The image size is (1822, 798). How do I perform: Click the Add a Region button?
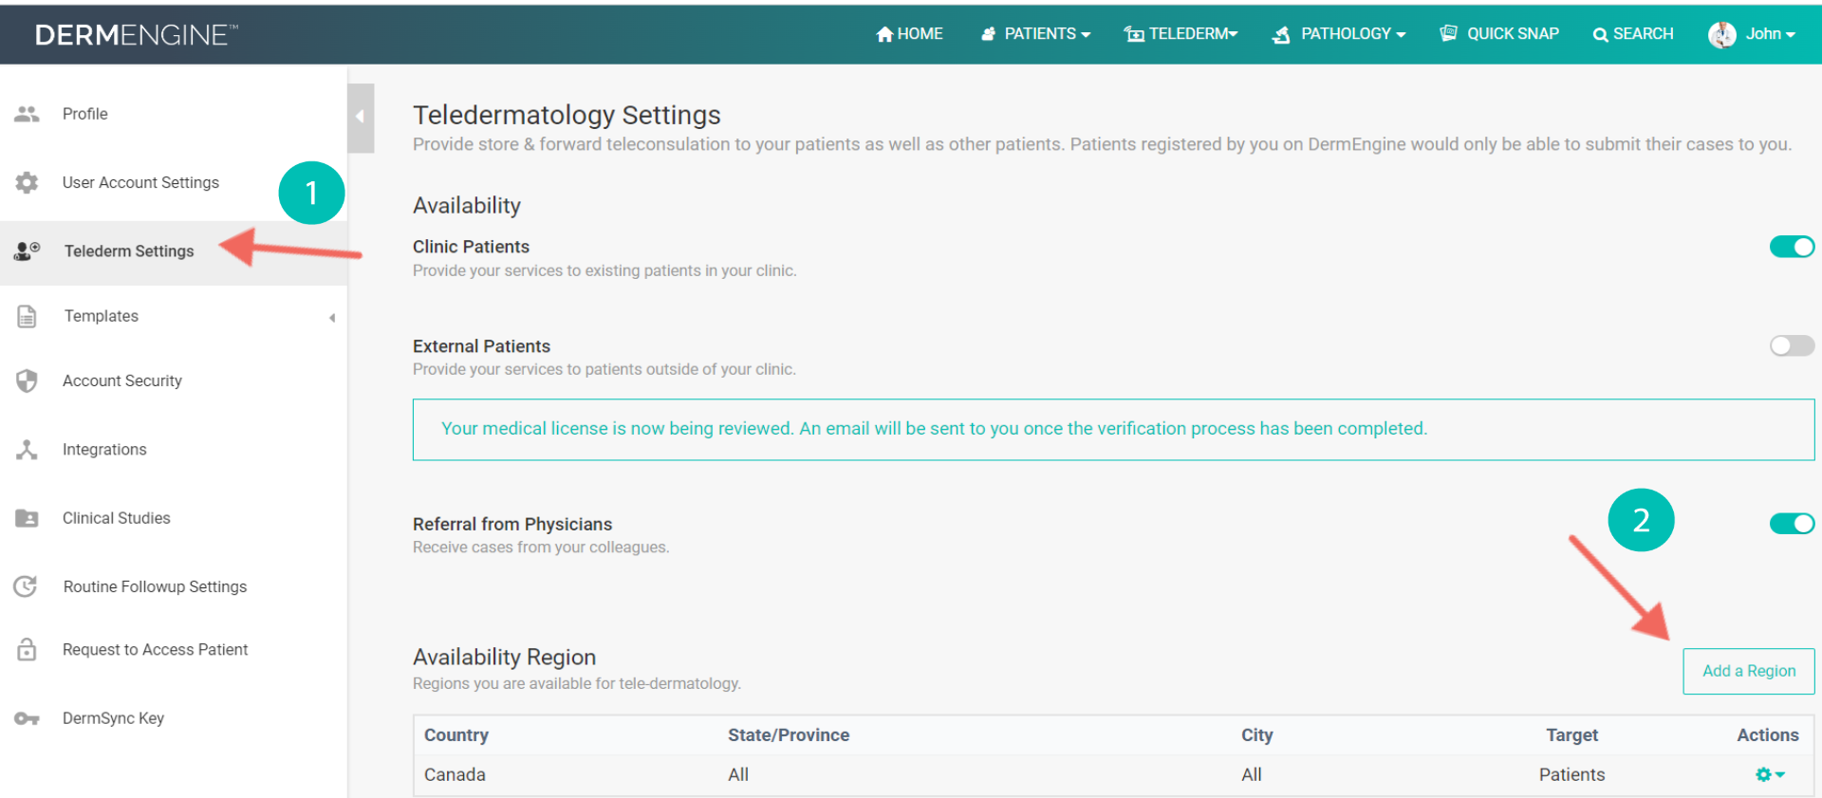(1749, 671)
